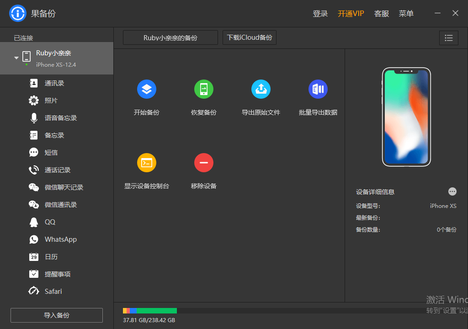Image resolution: width=468 pixels, height=329 pixels.
Task: Click the 0个备份 backup count value
Action: (x=447, y=229)
